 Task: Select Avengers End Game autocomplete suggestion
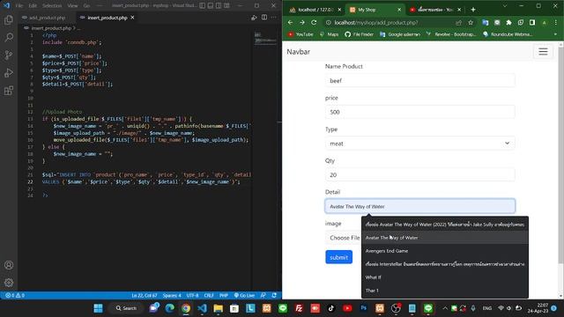(445, 251)
